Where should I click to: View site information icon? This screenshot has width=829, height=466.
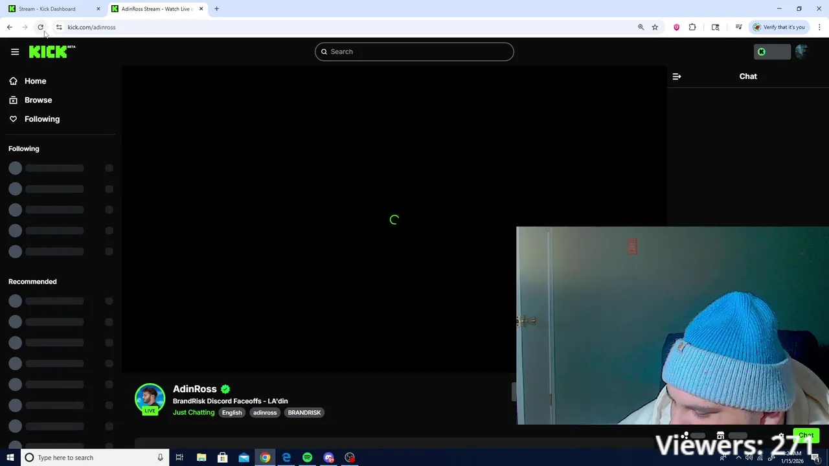pyautogui.click(x=59, y=27)
